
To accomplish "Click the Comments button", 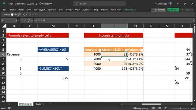I will (159, 10).
